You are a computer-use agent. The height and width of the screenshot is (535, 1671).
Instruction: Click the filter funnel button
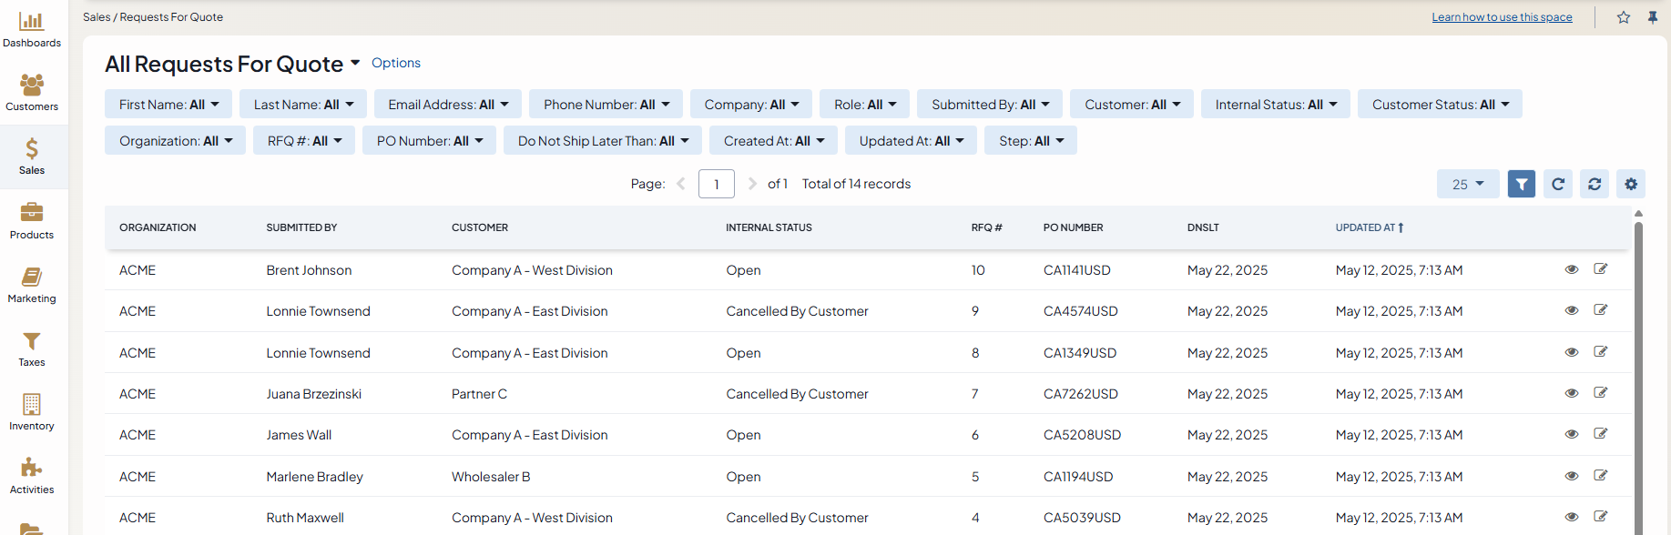point(1521,184)
